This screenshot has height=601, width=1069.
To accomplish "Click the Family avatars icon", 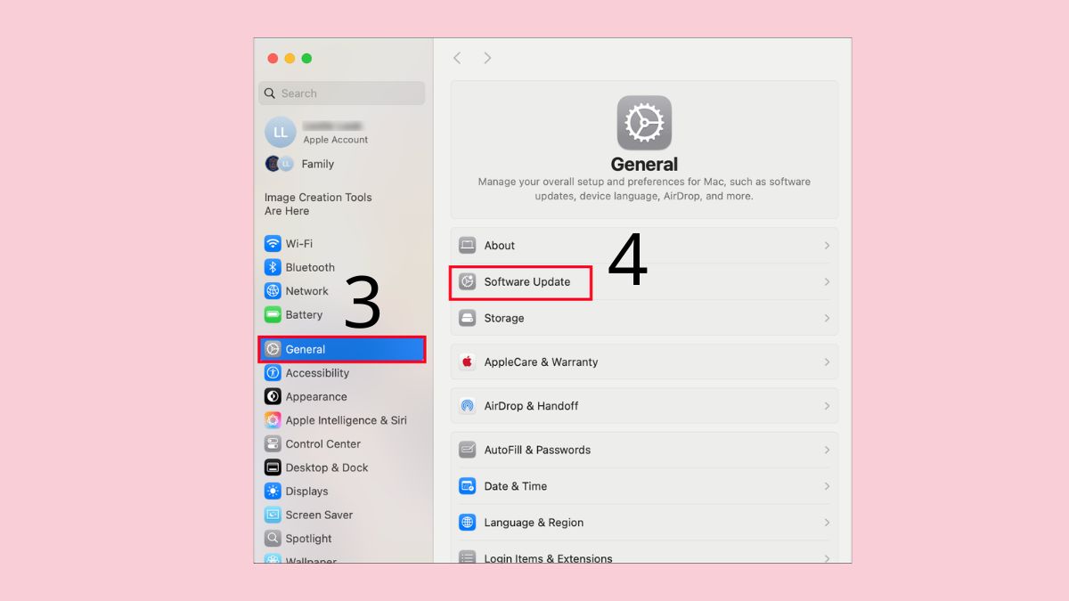I will (280, 164).
